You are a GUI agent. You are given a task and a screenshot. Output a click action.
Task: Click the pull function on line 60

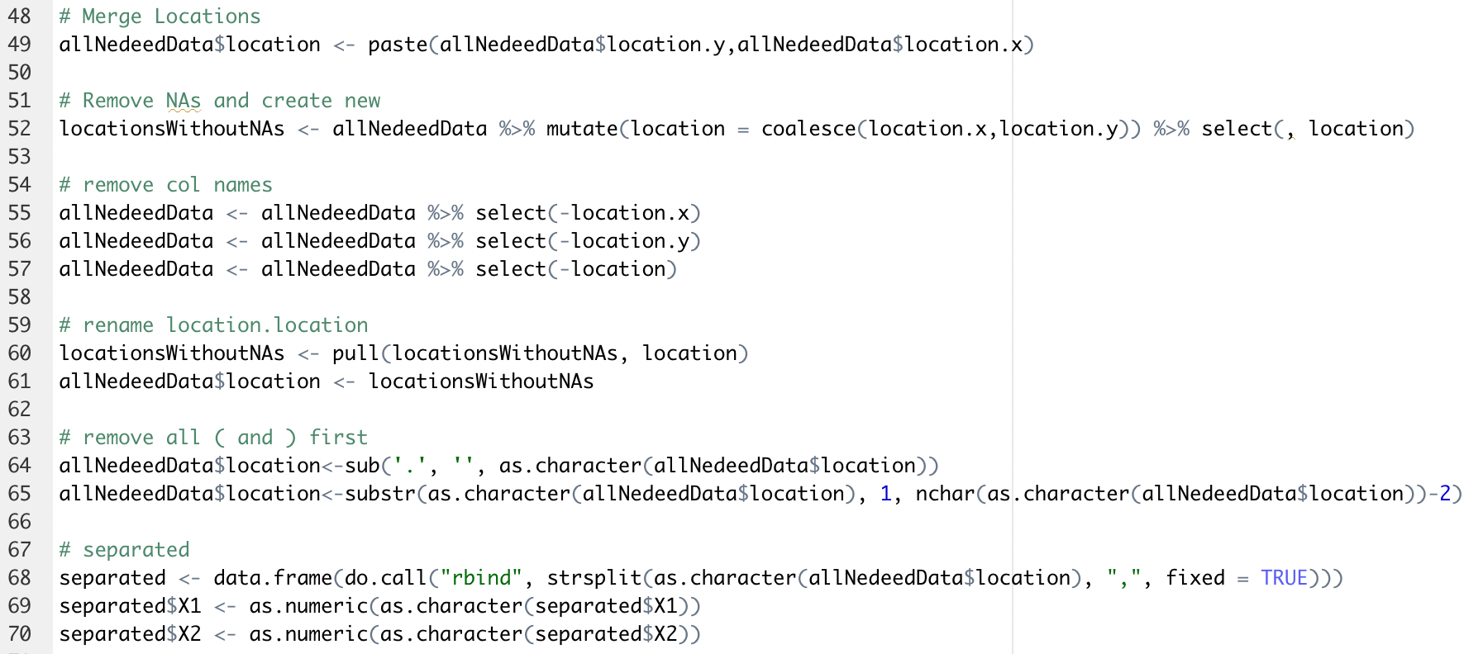tap(355, 353)
